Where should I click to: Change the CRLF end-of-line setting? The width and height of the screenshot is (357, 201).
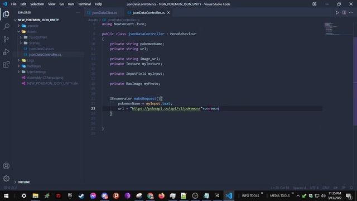[326, 188]
